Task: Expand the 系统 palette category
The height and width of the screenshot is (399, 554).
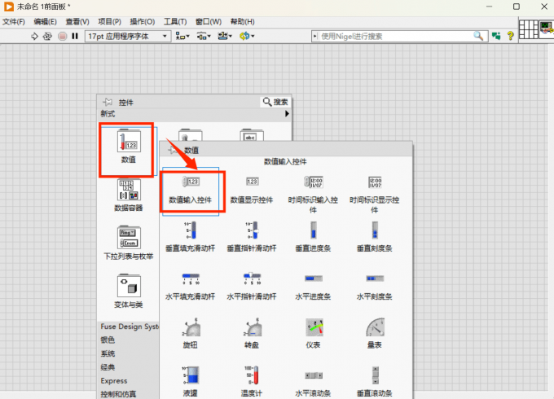Action: click(x=108, y=353)
